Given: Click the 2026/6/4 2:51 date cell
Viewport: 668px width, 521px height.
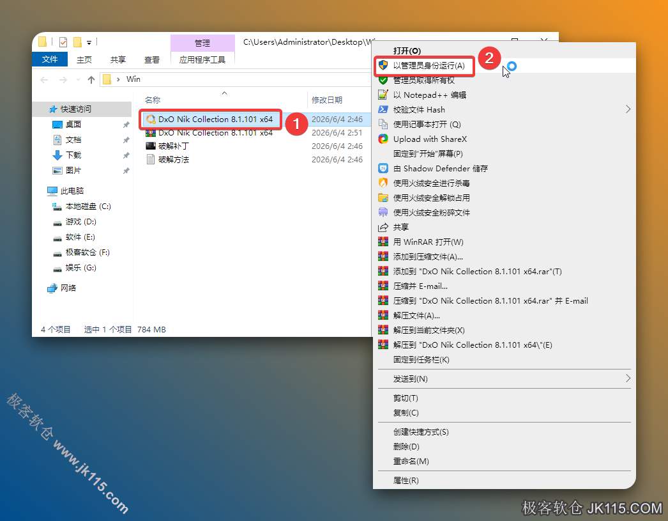Looking at the screenshot, I should point(337,132).
